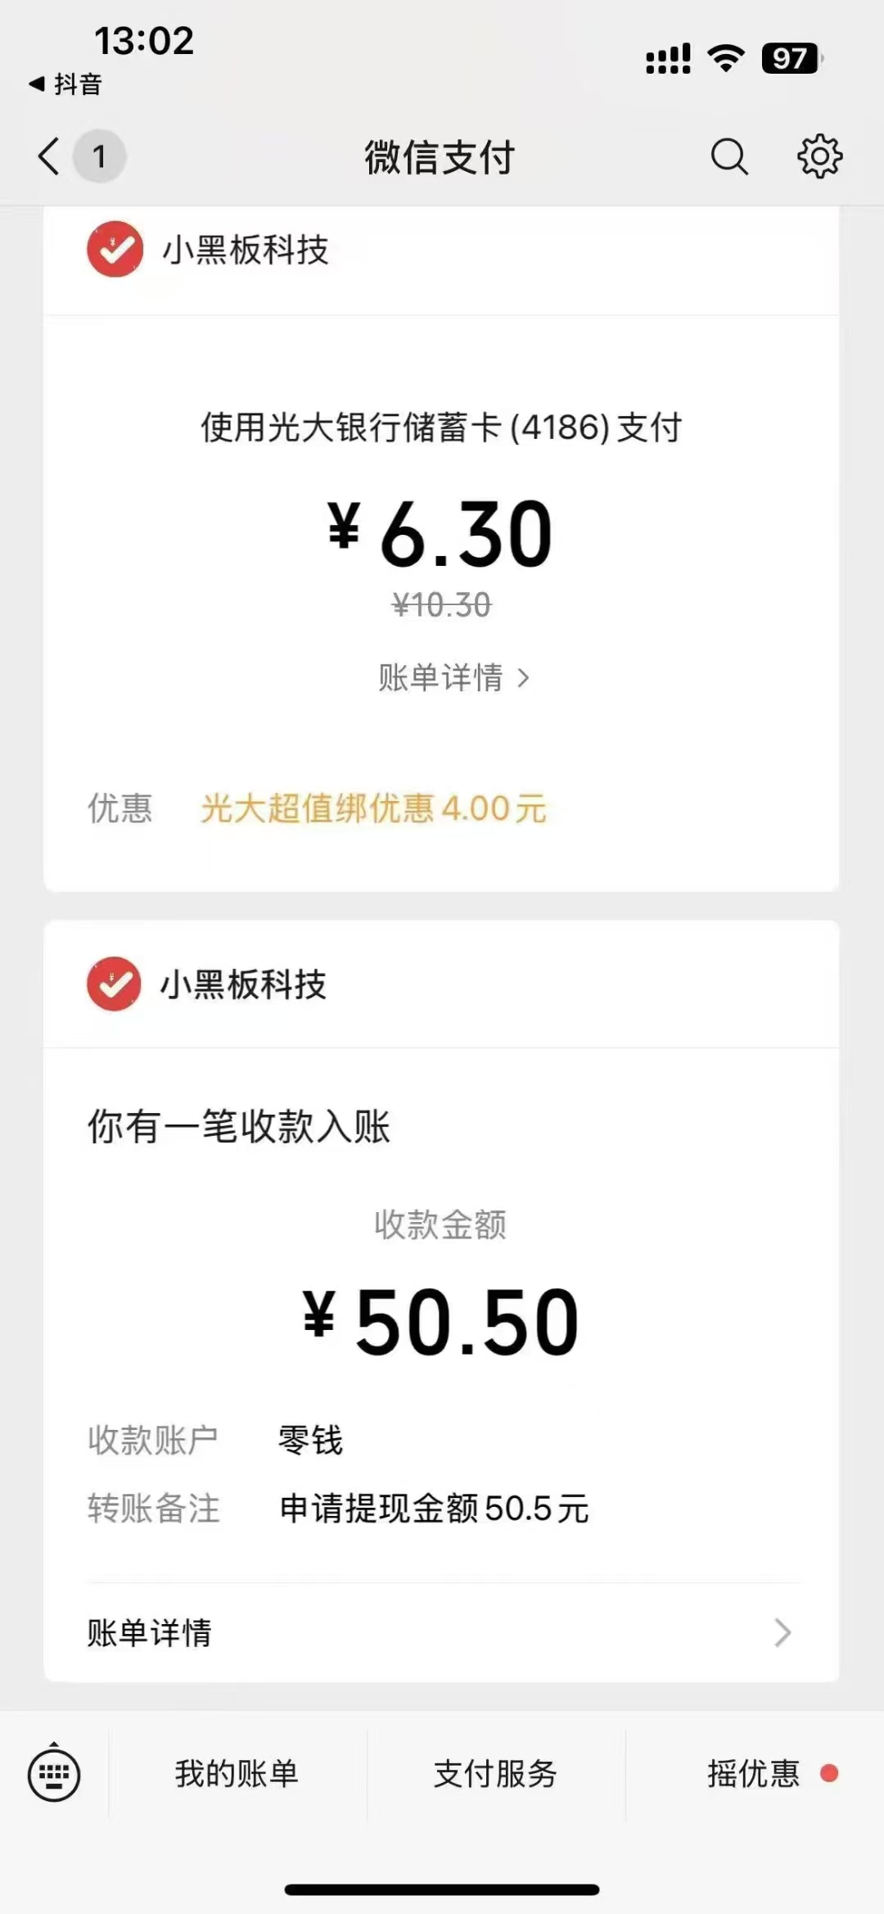Tap the ¥50.50 received amount
The width and height of the screenshot is (884, 1914).
[441, 1322]
